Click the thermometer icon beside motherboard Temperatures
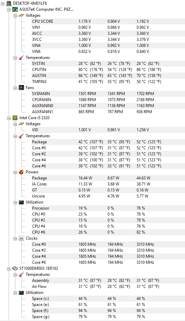This screenshot has width=185, height=321. [21, 58]
